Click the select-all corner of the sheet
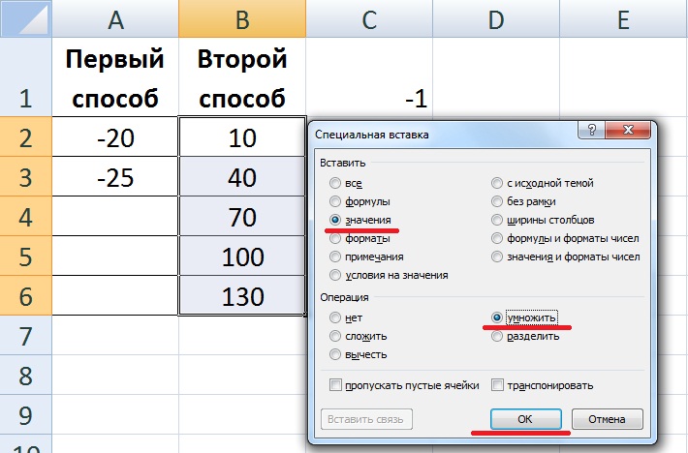Viewport: 688px width, 453px height. [26, 18]
